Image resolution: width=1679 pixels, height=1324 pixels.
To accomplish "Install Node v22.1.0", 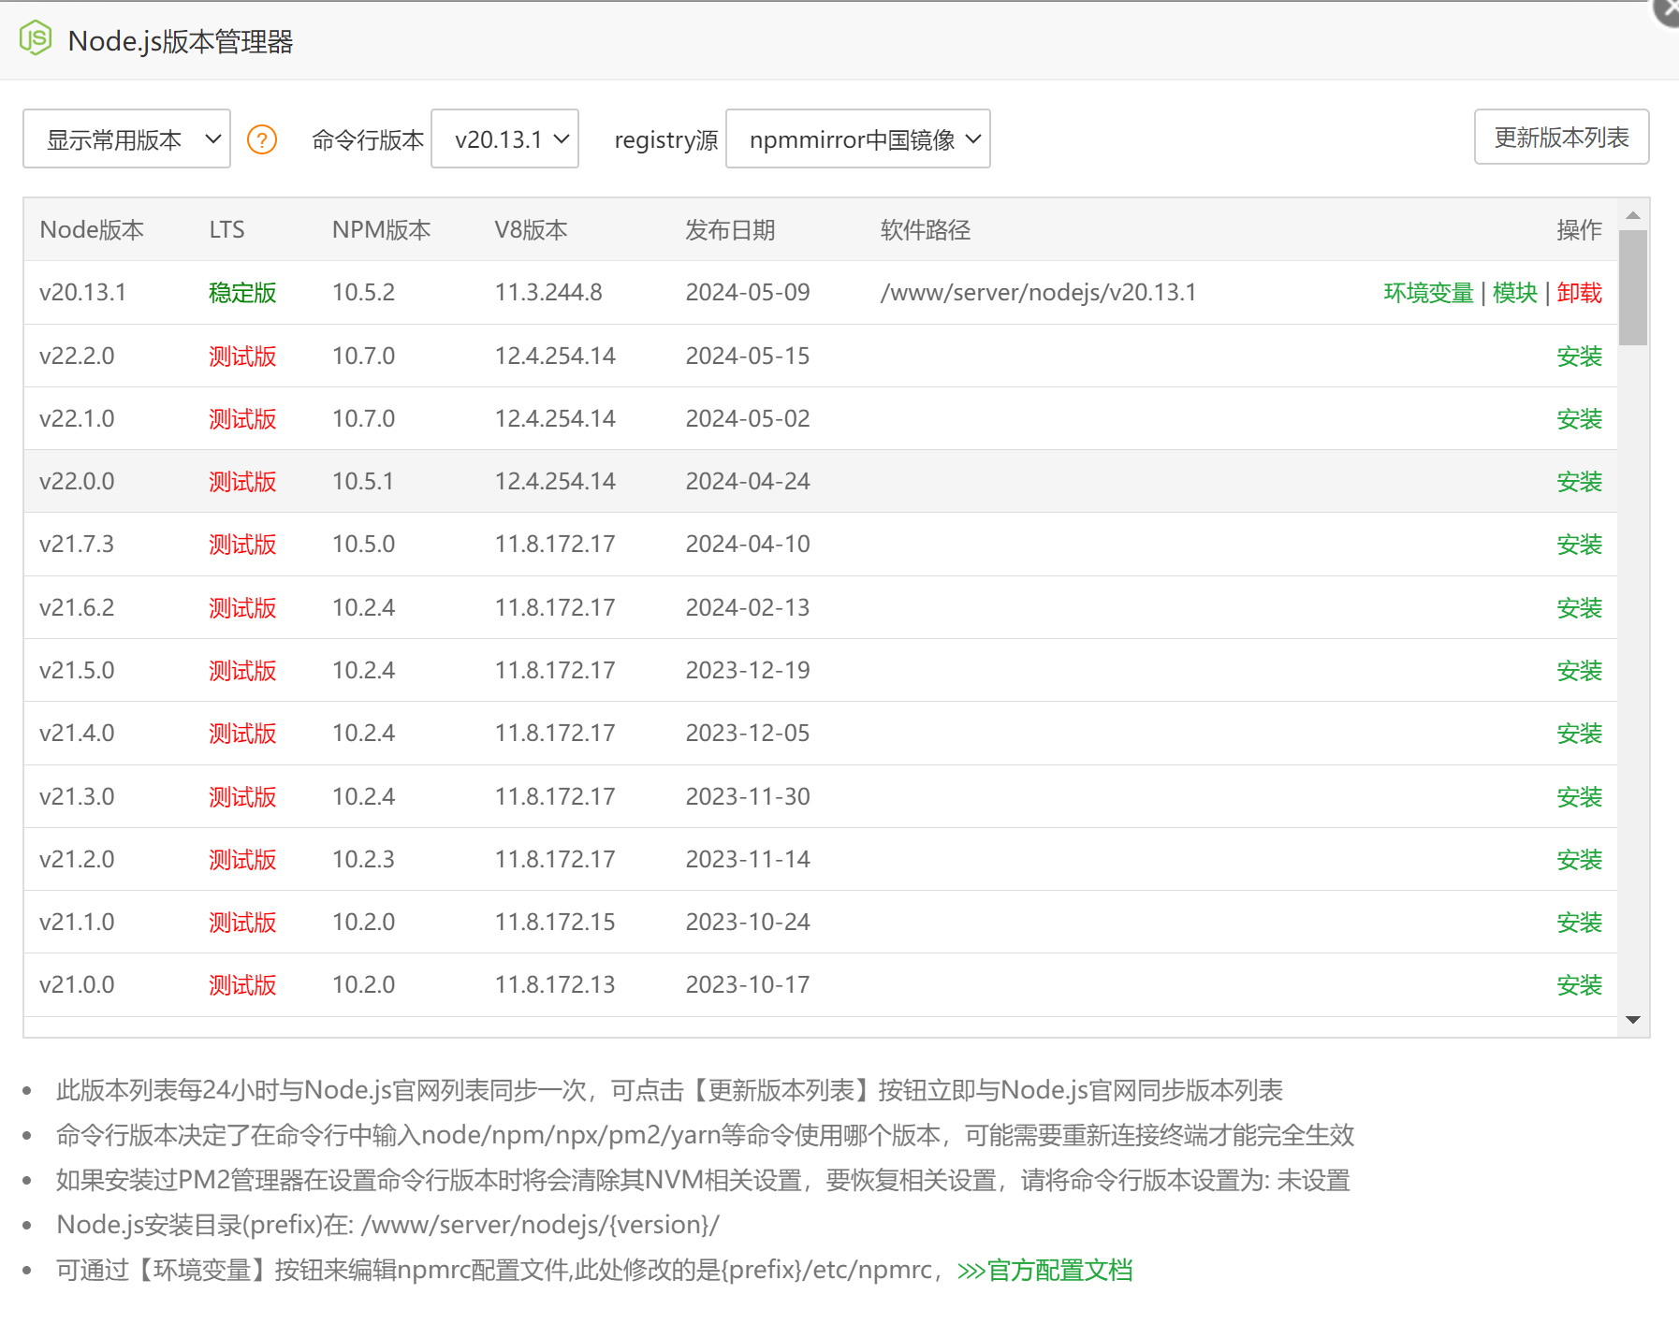I will pyautogui.click(x=1580, y=419).
